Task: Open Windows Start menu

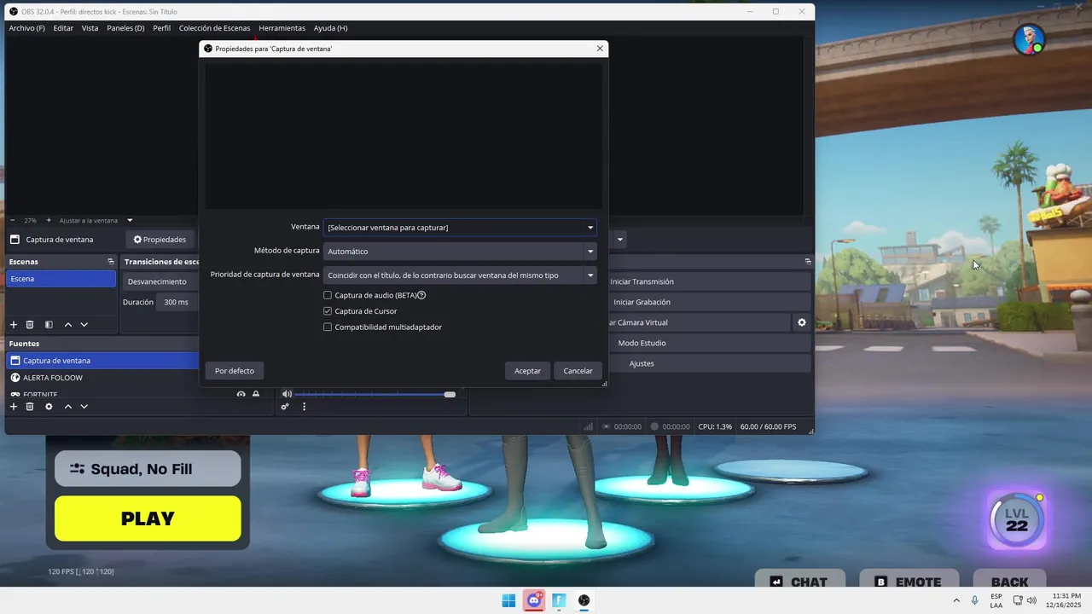Action: click(508, 600)
